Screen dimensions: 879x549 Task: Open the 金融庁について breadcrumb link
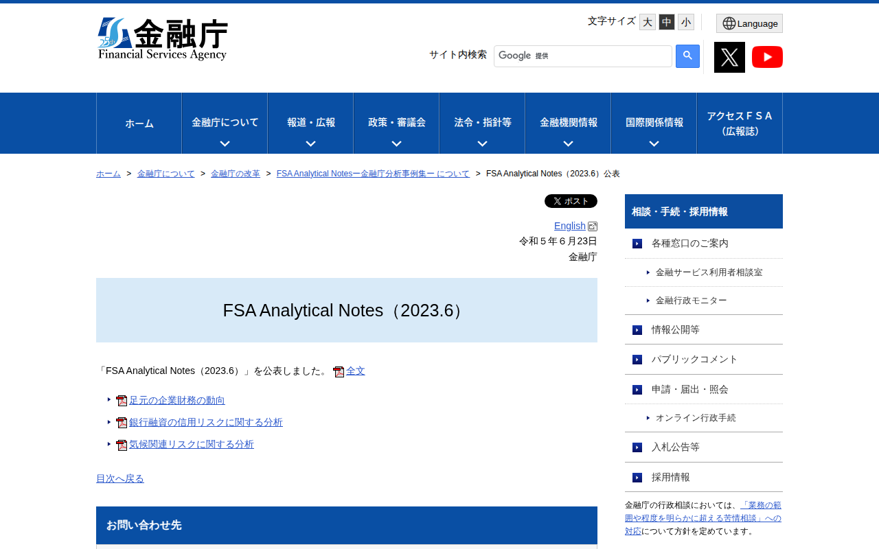click(x=166, y=174)
